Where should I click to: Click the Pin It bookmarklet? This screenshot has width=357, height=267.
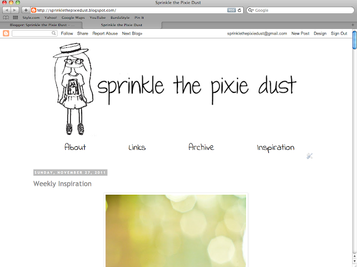[139, 17]
